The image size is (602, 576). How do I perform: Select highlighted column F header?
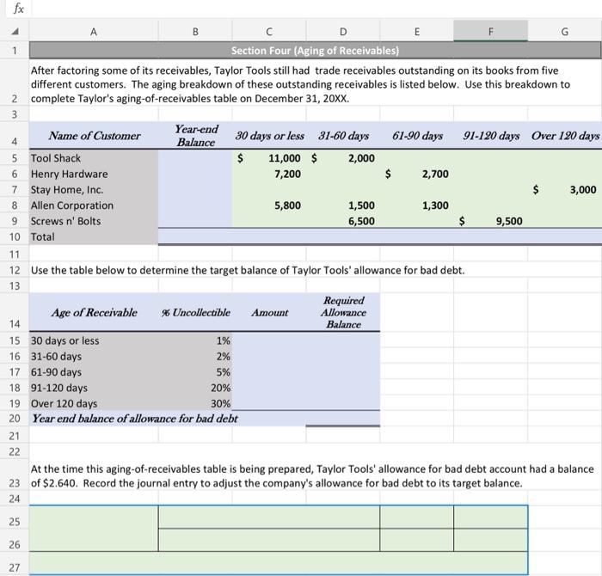coord(491,32)
